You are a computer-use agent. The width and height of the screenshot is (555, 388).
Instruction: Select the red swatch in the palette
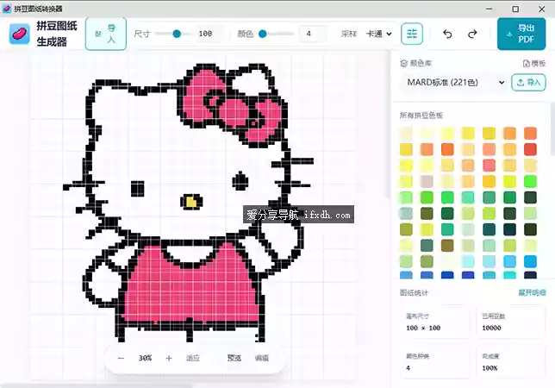pyautogui.click(x=530, y=149)
